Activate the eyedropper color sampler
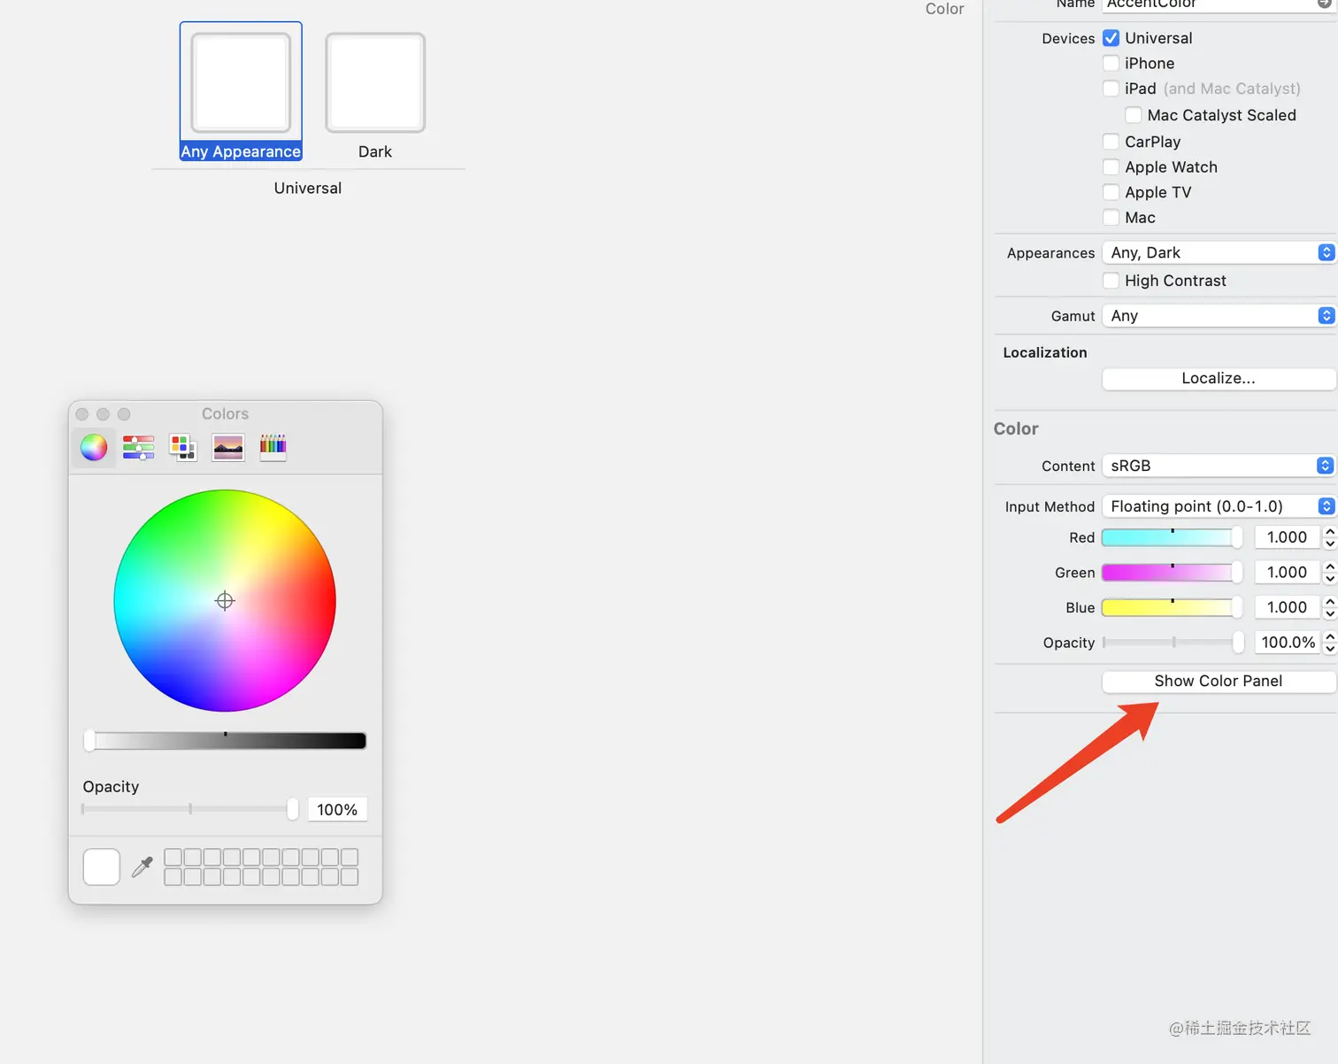Image resolution: width=1338 pixels, height=1064 pixels. (x=141, y=867)
